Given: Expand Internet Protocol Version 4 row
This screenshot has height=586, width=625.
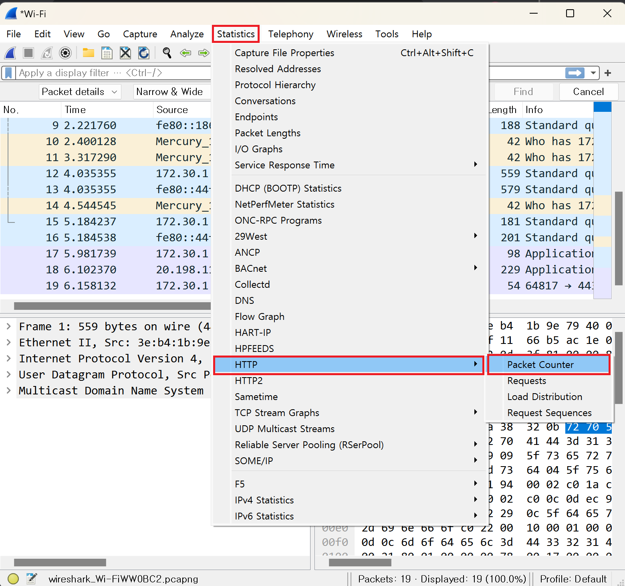Looking at the screenshot, I should tap(8, 359).
